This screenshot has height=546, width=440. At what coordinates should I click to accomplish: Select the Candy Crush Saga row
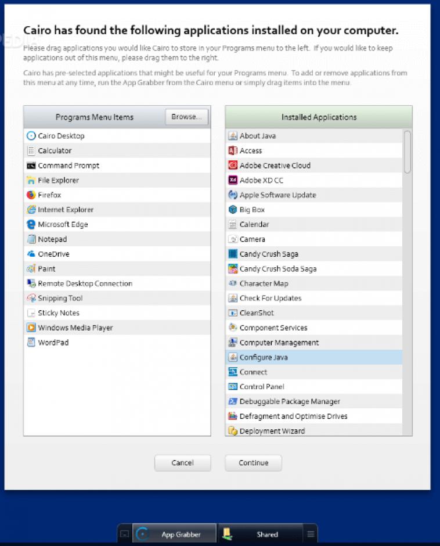click(313, 254)
